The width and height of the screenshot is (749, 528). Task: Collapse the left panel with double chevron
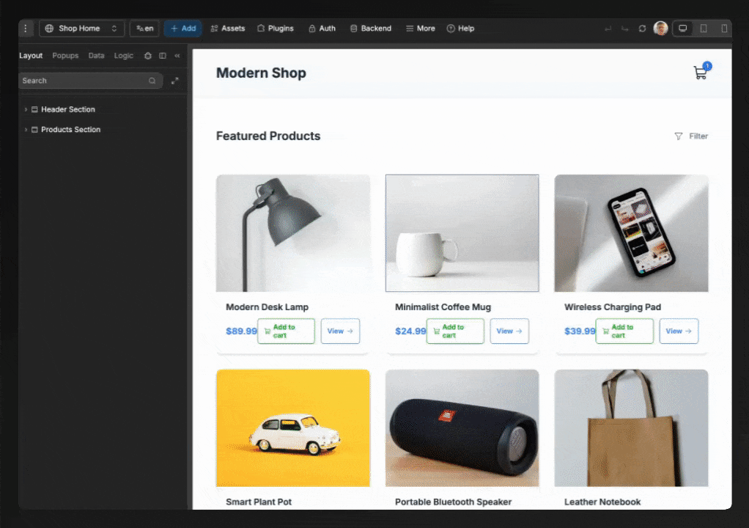click(x=177, y=56)
